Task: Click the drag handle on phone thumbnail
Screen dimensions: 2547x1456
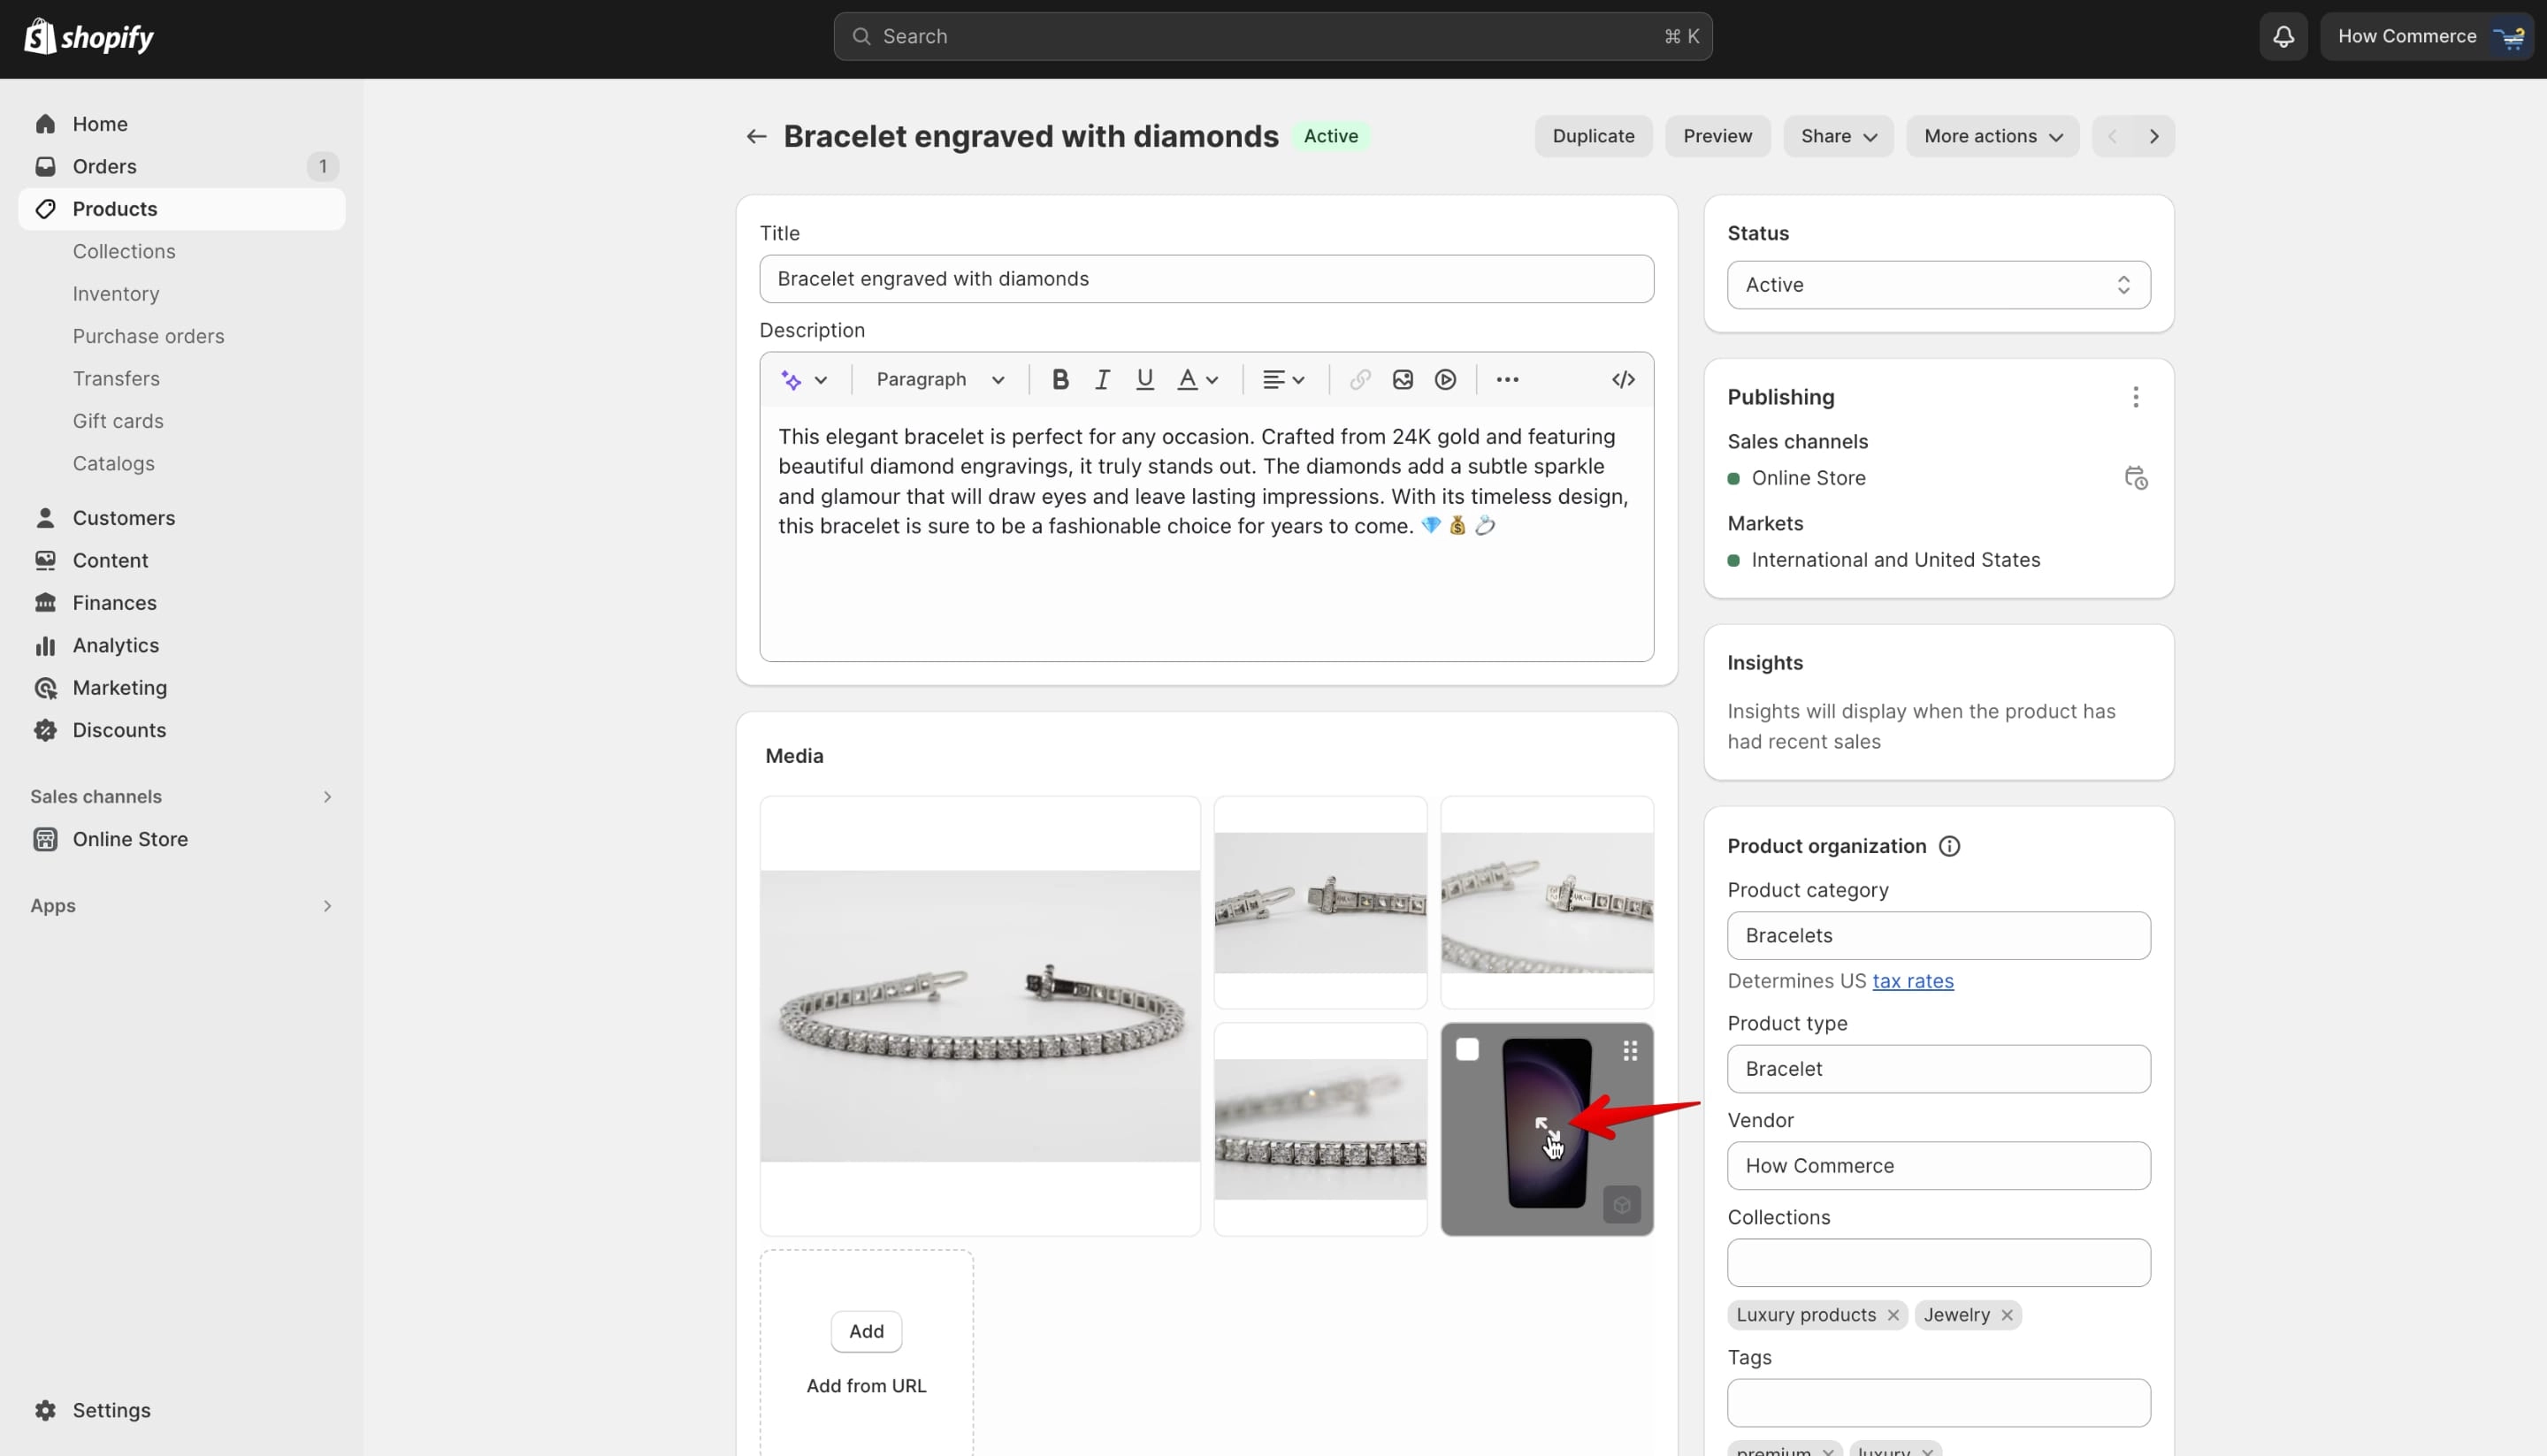Action: click(x=1630, y=1050)
